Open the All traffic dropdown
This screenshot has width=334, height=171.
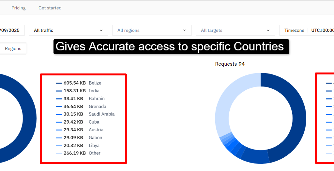(68, 30)
